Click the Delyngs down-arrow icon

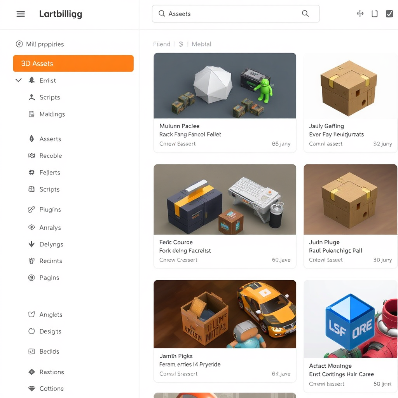click(32, 244)
